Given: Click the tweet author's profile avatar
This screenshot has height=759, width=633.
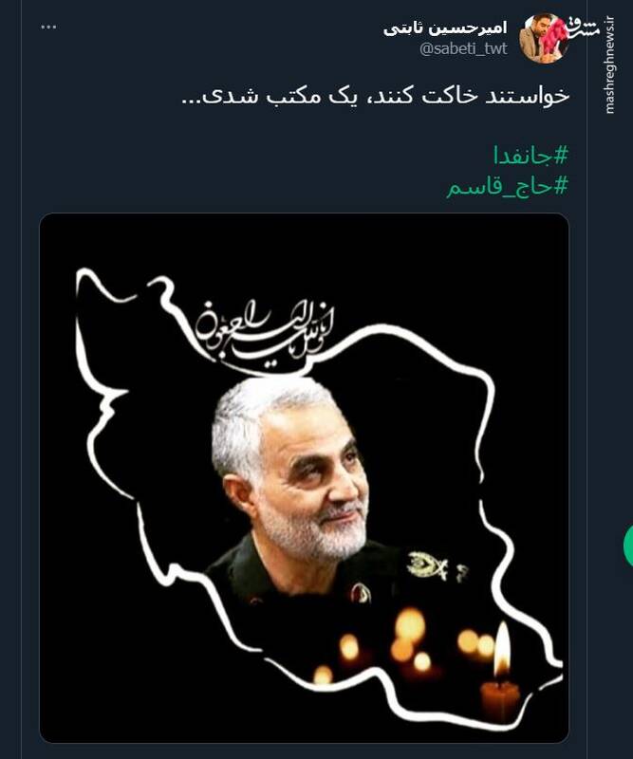Looking at the screenshot, I should (x=545, y=38).
